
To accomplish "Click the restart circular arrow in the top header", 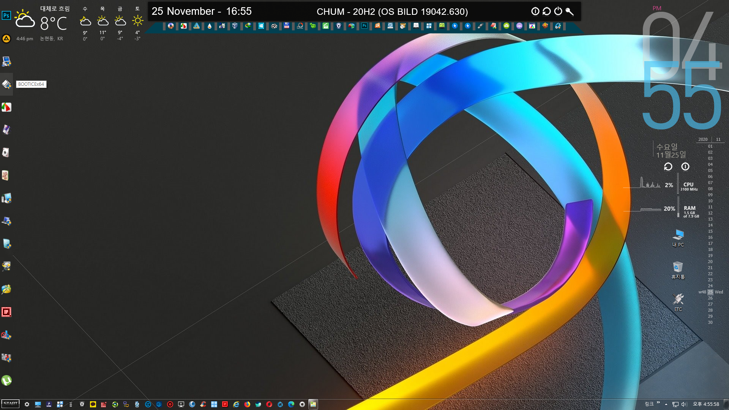I will coord(547,11).
